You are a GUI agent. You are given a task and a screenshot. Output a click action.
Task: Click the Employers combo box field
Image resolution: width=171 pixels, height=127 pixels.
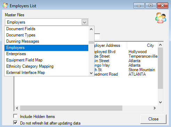pyautogui.click(x=47, y=22)
